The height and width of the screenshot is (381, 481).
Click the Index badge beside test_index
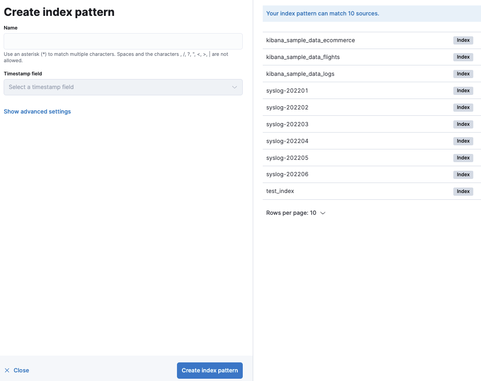click(463, 191)
